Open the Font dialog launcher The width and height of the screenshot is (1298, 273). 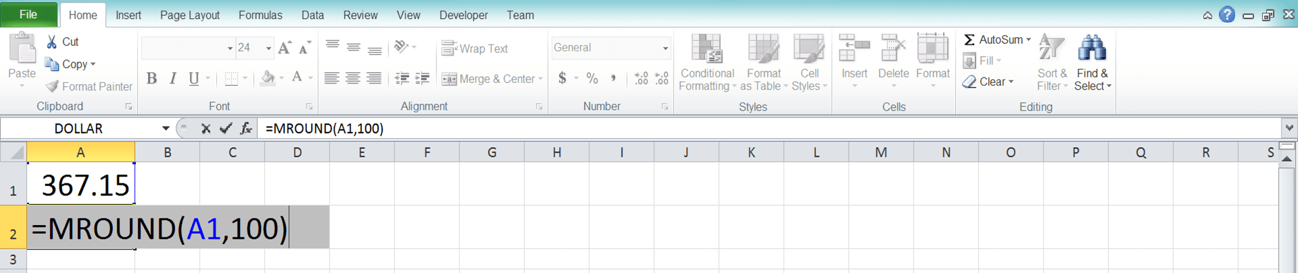click(x=310, y=107)
